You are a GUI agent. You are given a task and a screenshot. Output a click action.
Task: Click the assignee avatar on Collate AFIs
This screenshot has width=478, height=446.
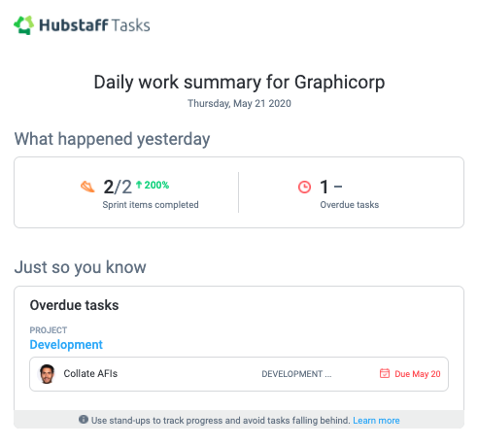47,374
